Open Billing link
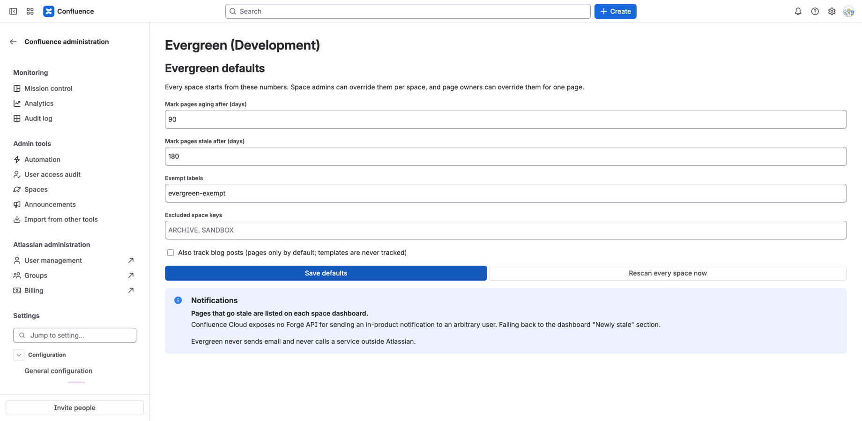This screenshot has width=862, height=421. coord(34,290)
